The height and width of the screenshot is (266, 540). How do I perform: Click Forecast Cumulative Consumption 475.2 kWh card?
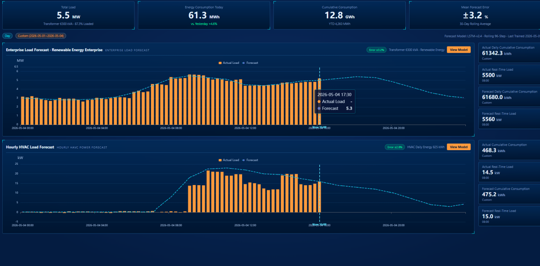point(509,194)
